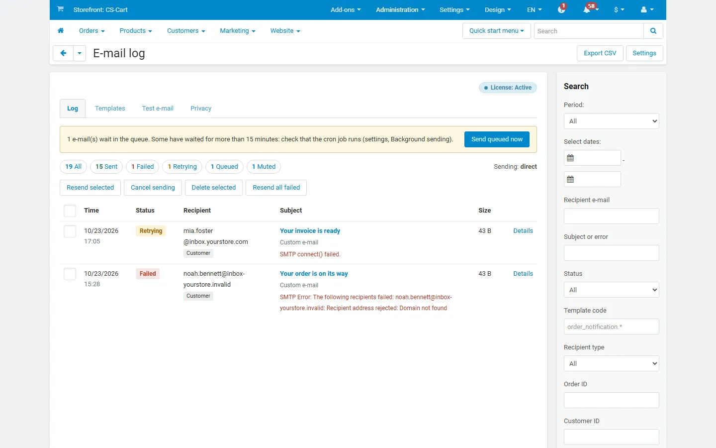The height and width of the screenshot is (448, 716).
Task: Show 1 Retrying emails
Action: [182, 167]
